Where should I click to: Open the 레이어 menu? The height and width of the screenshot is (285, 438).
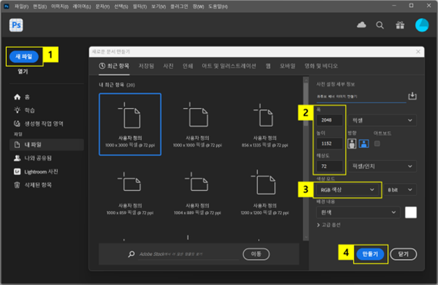[82, 6]
